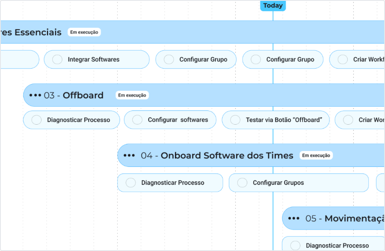Open the three-dot menu on 04 - Onboard Software
The width and height of the screenshot is (385, 251).
129,156
